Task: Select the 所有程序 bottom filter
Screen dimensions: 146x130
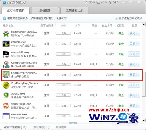Action: [x=61, y=127]
